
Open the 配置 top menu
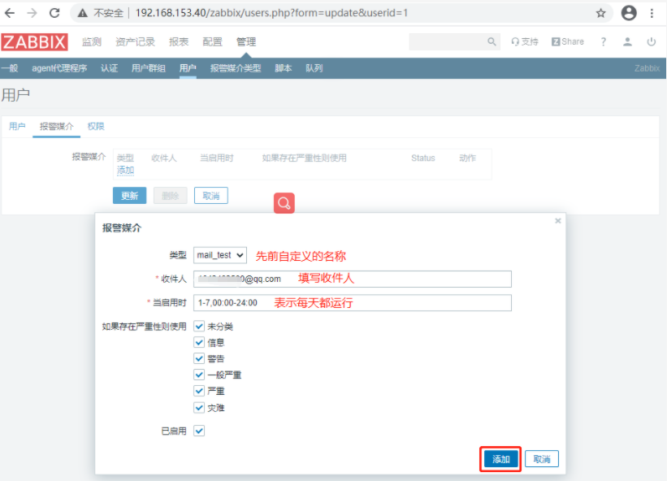click(x=212, y=41)
